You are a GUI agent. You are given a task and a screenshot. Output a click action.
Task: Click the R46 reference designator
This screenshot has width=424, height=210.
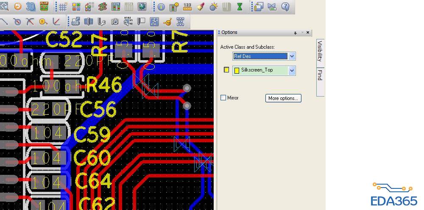pyautogui.click(x=104, y=85)
